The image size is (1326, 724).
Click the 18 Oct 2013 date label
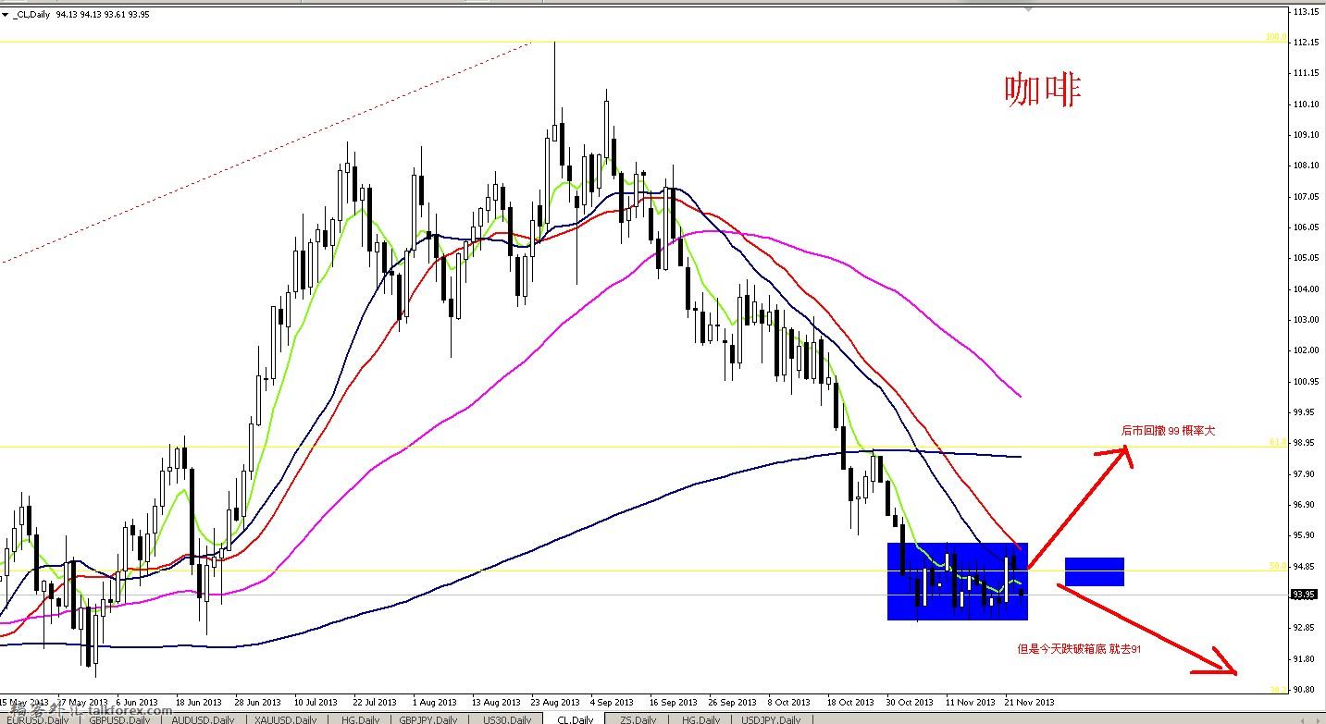(849, 702)
